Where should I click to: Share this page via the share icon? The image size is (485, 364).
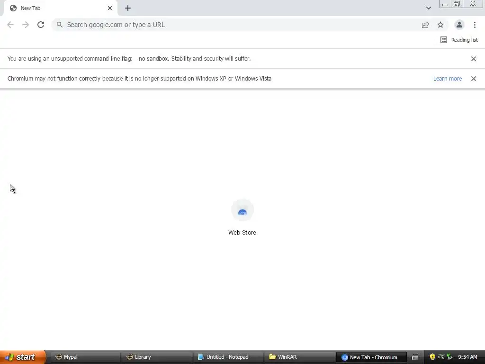pos(425,25)
